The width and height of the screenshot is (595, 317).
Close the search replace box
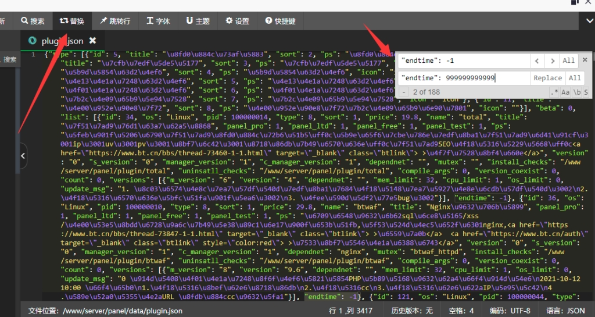tap(585, 60)
